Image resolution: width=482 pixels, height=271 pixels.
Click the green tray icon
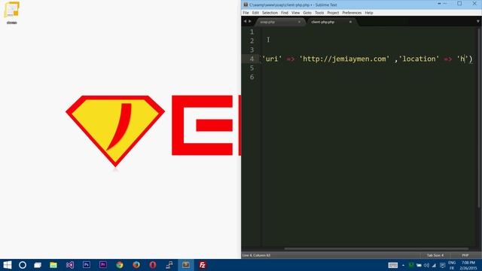[x=411, y=265]
